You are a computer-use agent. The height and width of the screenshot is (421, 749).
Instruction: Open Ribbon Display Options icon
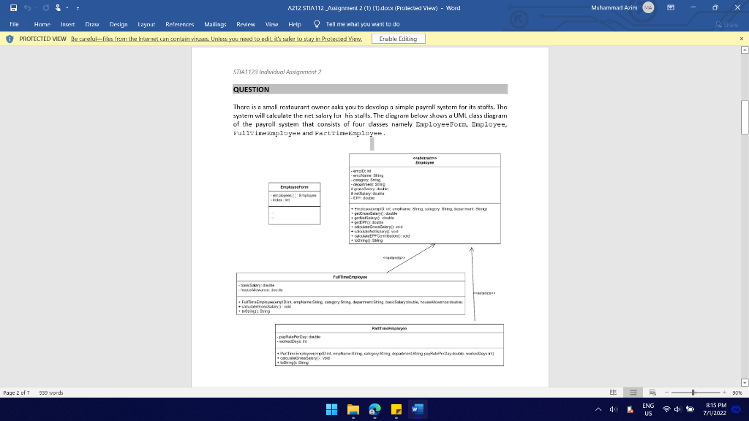[671, 7]
